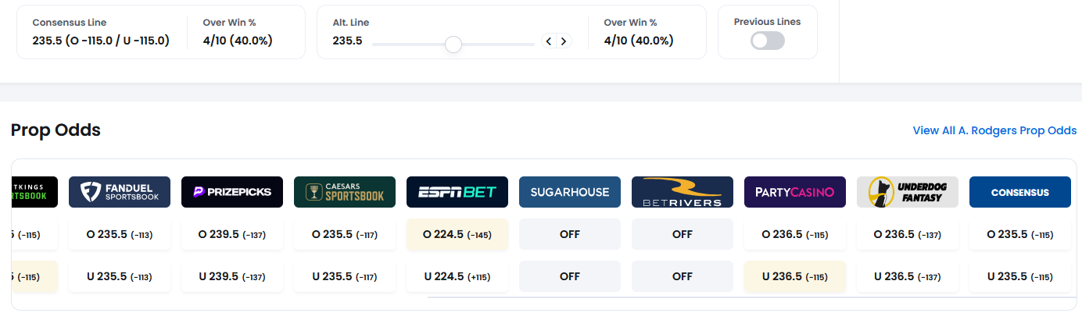Click the SugarHouse logo
1082x320 pixels.
tap(570, 192)
